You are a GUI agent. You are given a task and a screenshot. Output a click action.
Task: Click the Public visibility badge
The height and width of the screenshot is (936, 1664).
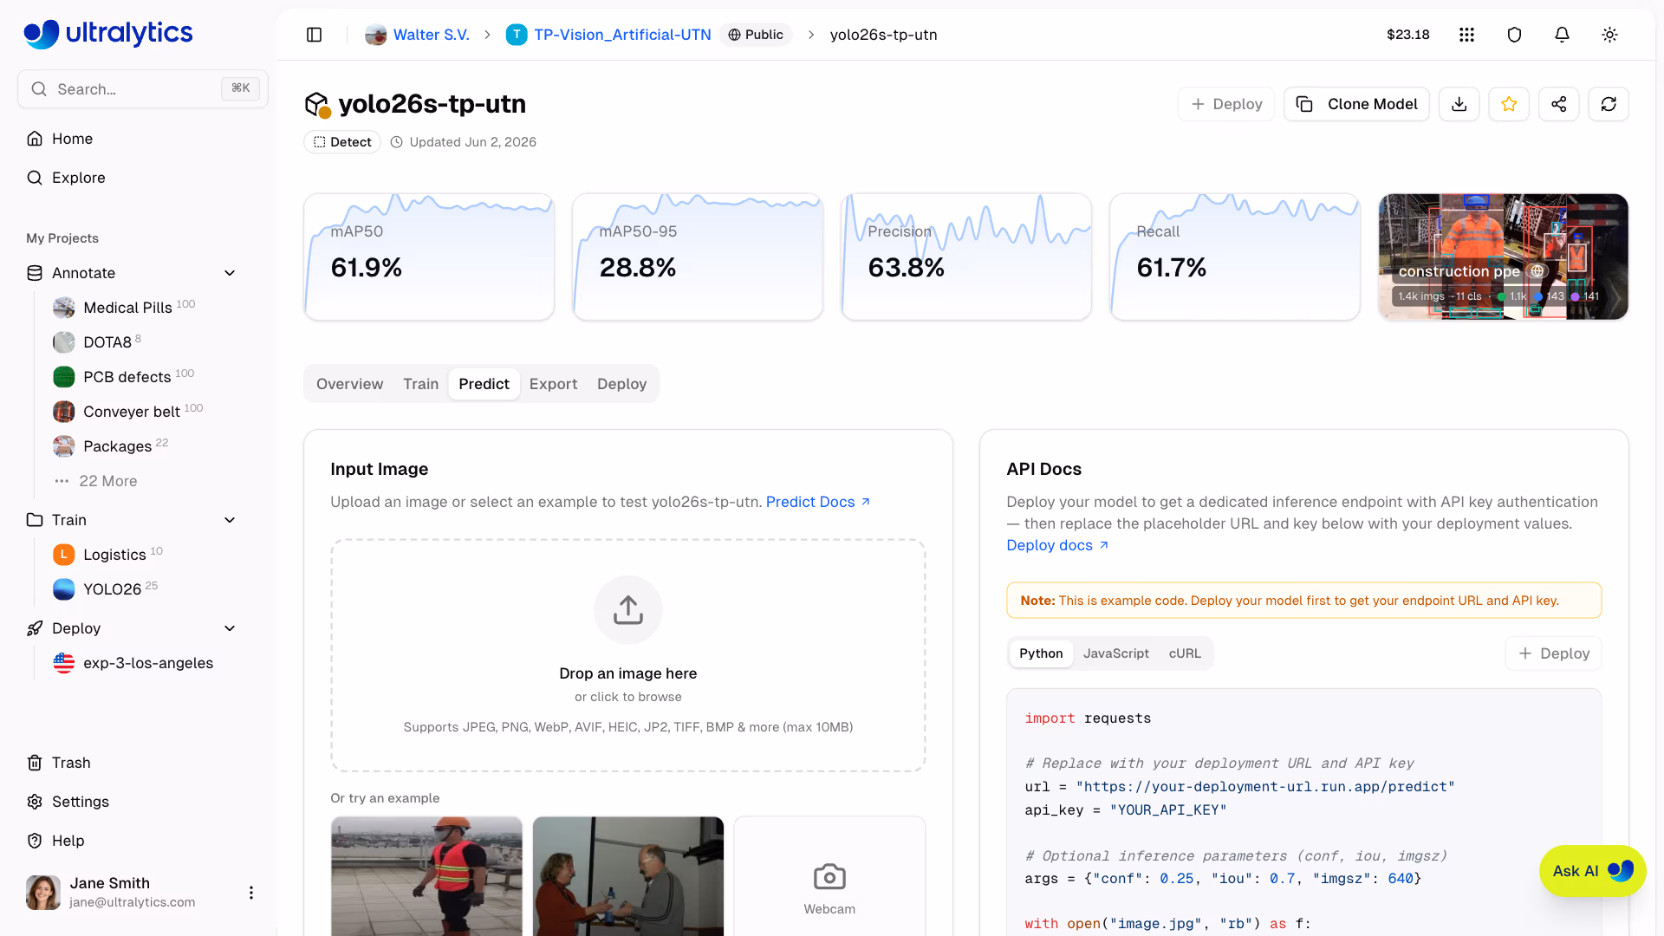pyautogui.click(x=756, y=35)
